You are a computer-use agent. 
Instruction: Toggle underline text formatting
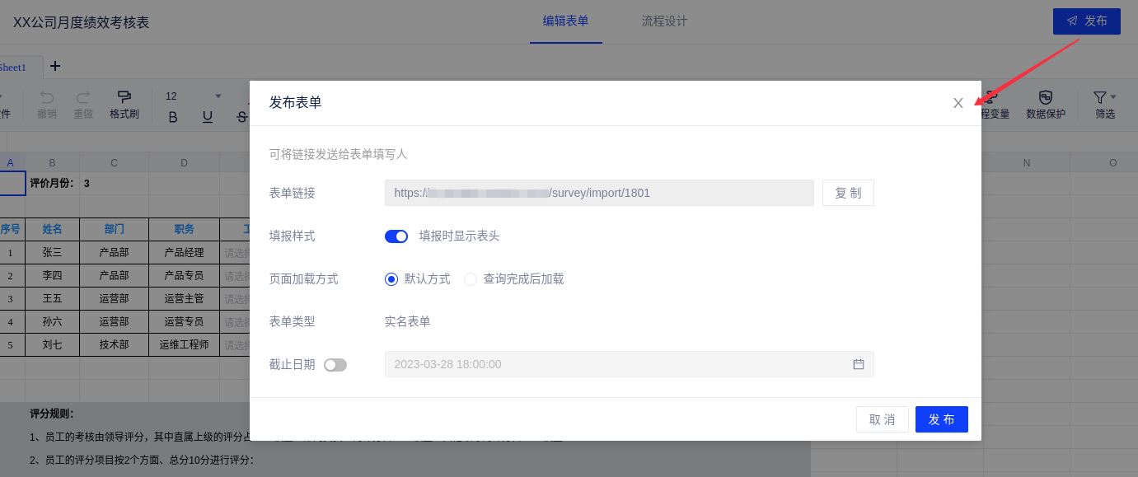208,117
